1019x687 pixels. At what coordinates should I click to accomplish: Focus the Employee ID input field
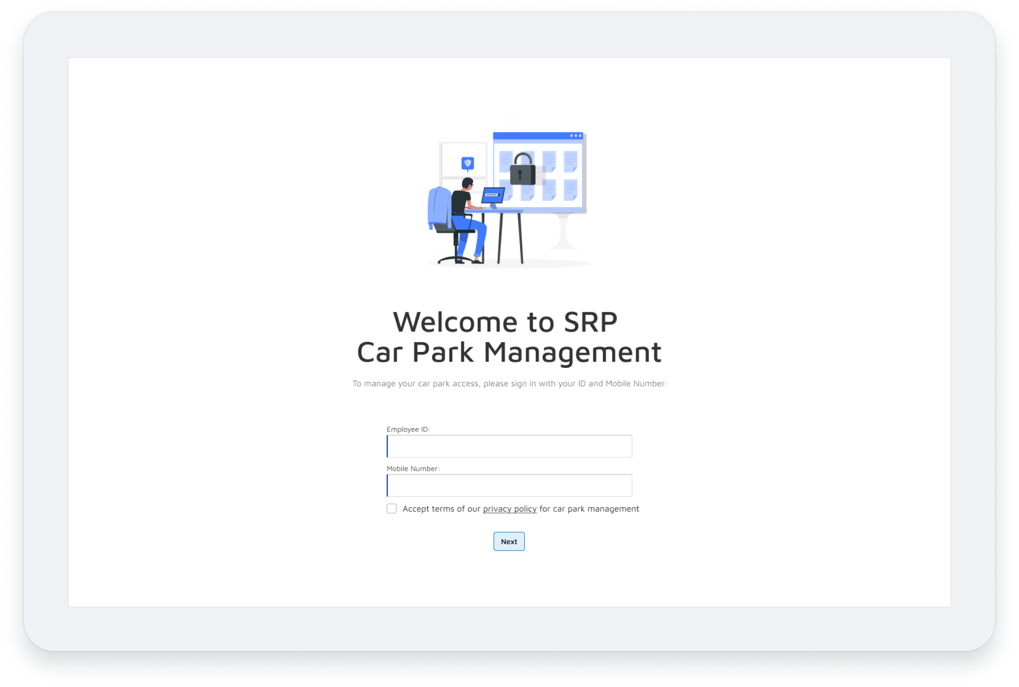(509, 446)
